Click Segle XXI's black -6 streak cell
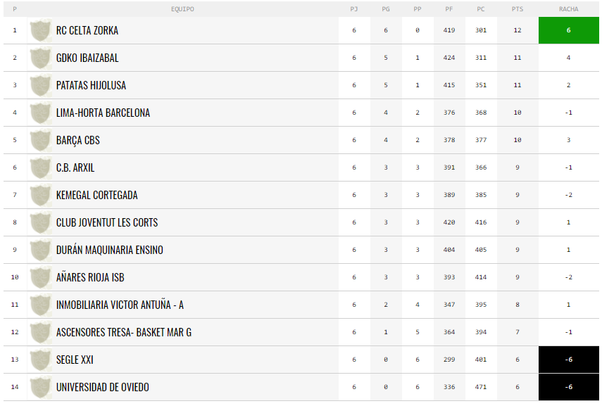Viewport: 602px width, 406px height. pyautogui.click(x=569, y=360)
